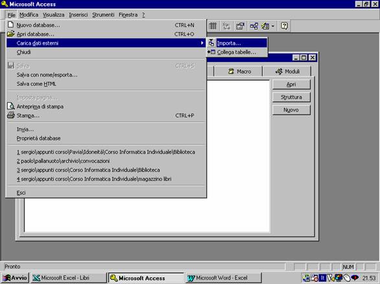Open recent file 1 Pavia Idoneità Biblioteca
This screenshot has height=284, width=380.
[106, 152]
